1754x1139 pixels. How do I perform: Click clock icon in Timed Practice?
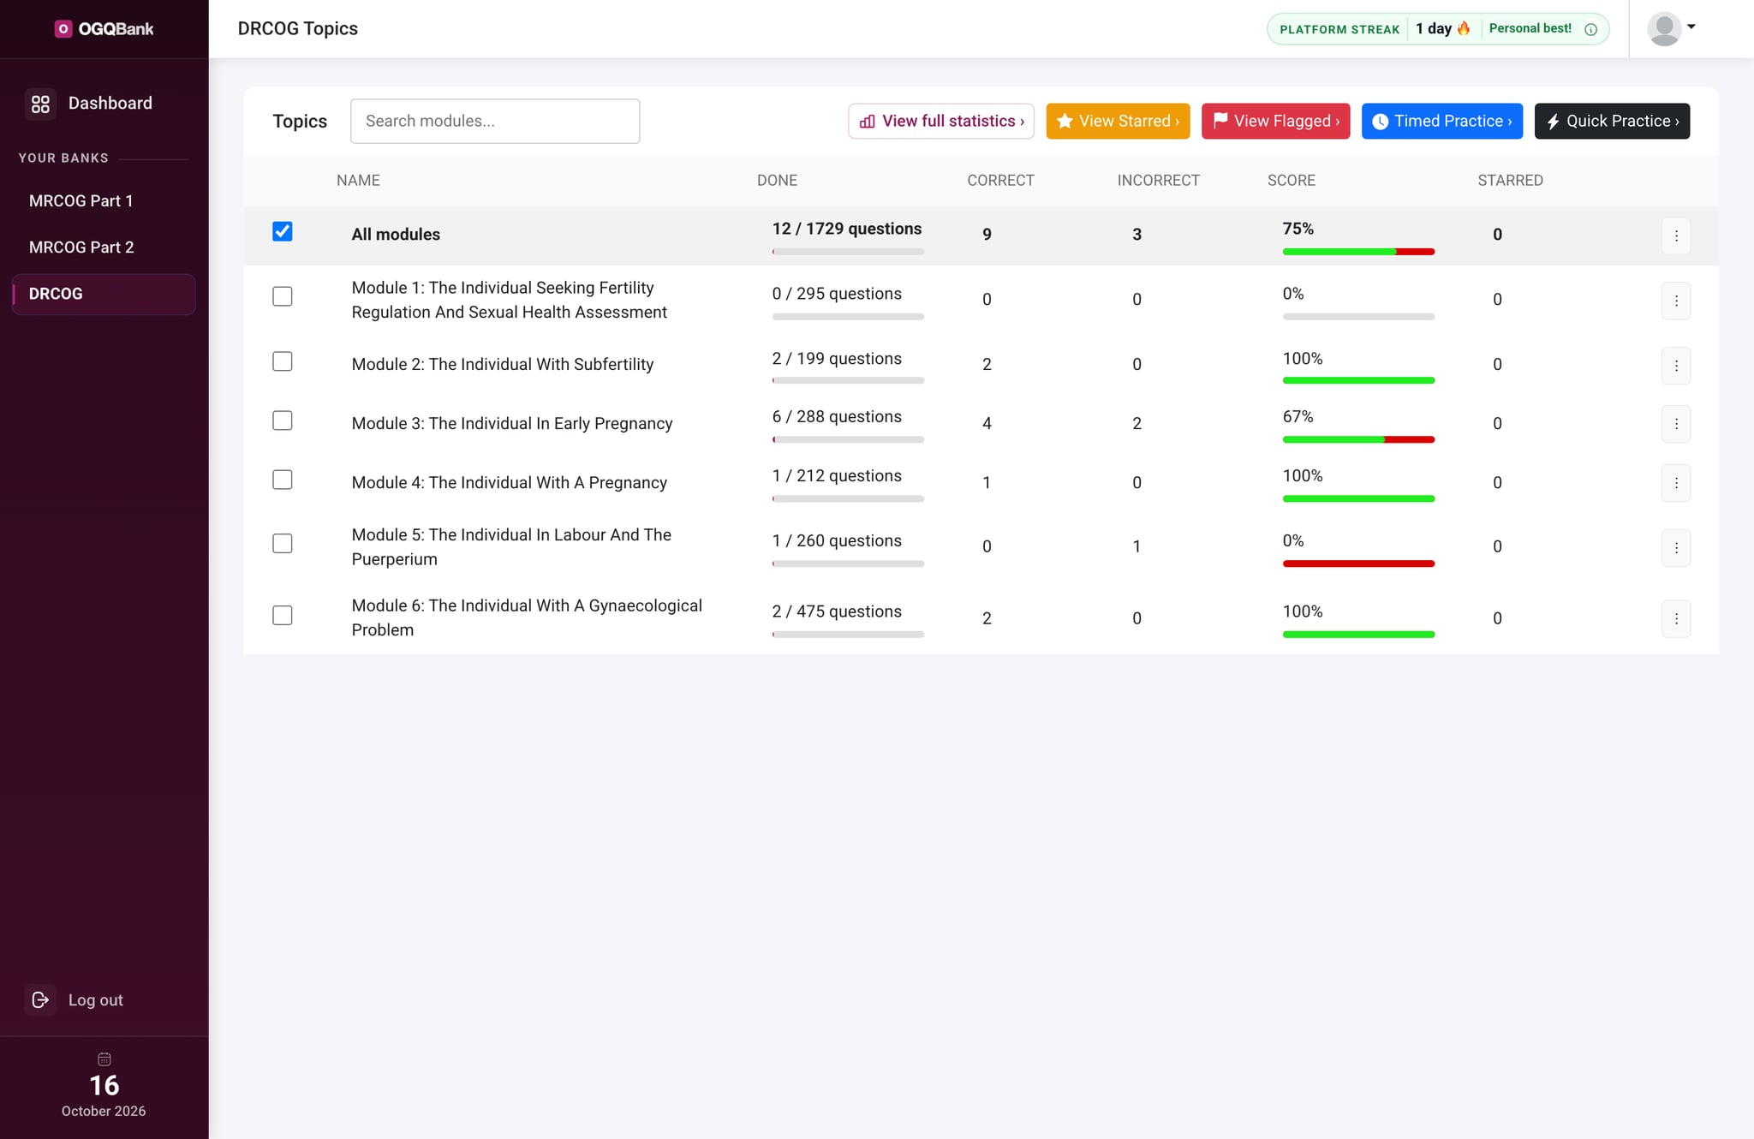1380,122
